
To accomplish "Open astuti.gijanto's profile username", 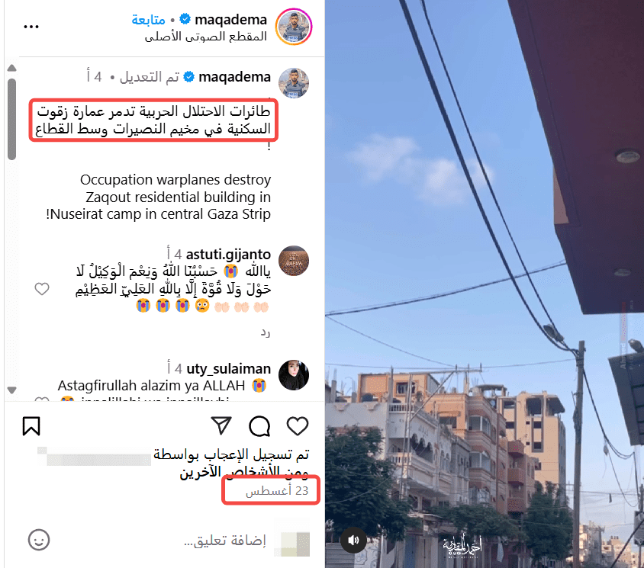I will click(228, 254).
